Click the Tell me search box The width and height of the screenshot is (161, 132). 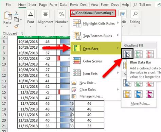pyautogui.click(x=142, y=5)
